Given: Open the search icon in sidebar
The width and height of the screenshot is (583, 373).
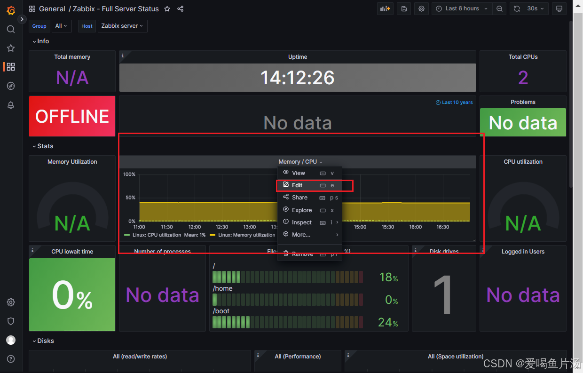Looking at the screenshot, I should click(x=11, y=29).
